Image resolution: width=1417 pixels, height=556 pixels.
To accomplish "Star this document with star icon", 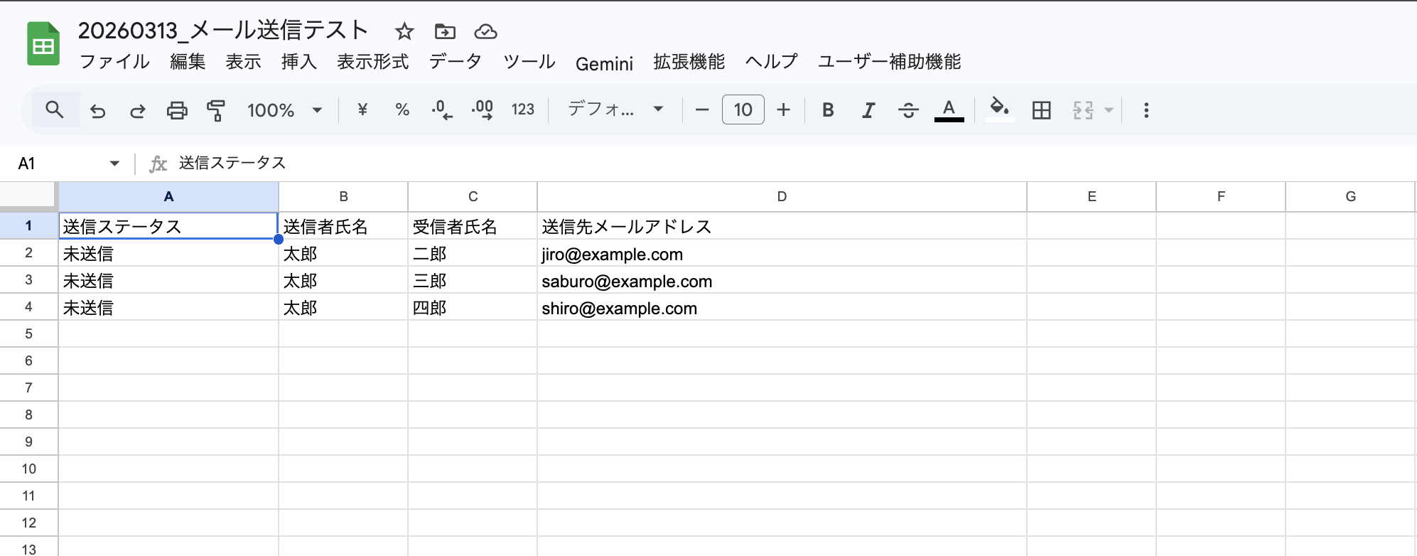I will tap(404, 31).
